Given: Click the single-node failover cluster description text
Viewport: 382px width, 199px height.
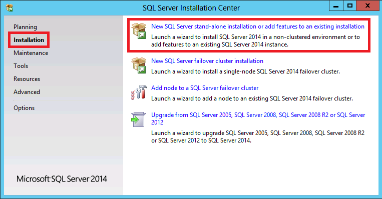Looking at the screenshot, I should click(x=245, y=71).
